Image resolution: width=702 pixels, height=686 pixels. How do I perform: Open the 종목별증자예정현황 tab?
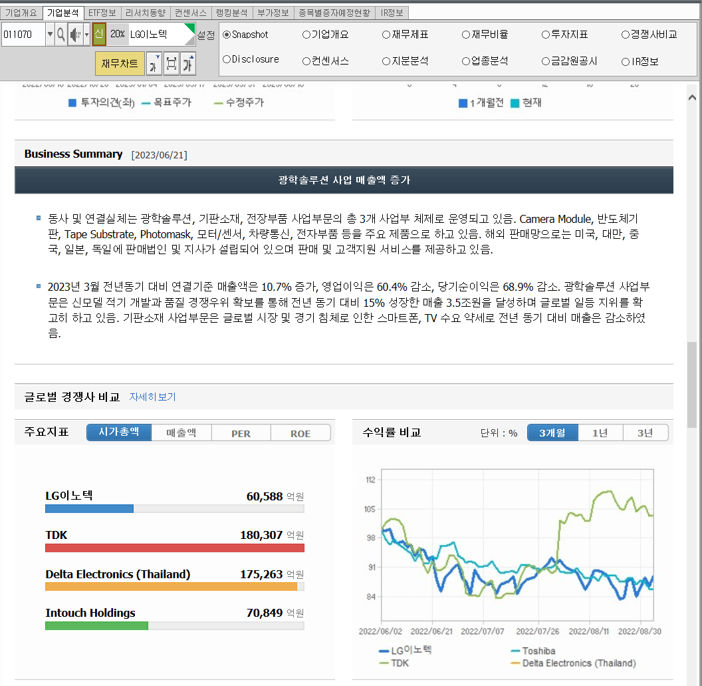[x=334, y=13]
